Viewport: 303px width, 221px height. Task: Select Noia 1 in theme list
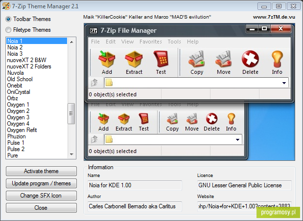[37, 41]
